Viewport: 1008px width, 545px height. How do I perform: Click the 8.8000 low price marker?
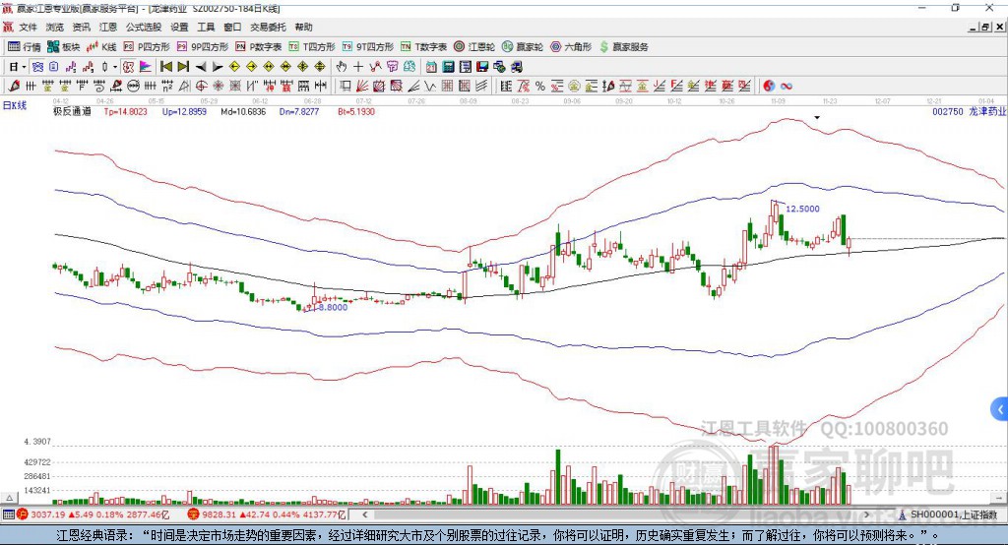[x=333, y=307]
